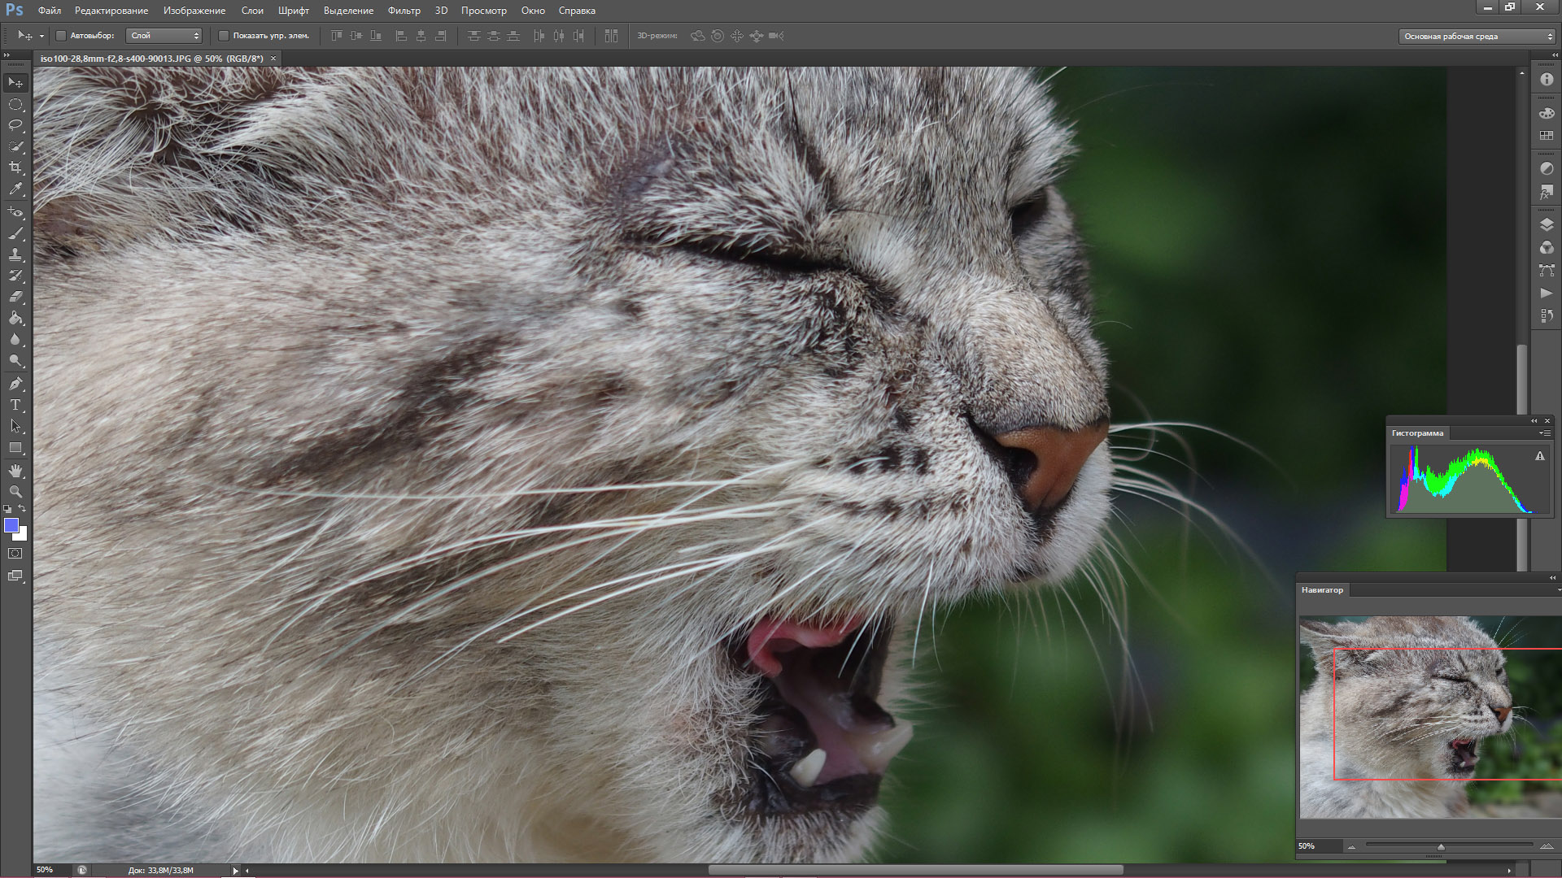Select the Clone Stamp tool
Screen dimensions: 1562x878
pos(15,254)
